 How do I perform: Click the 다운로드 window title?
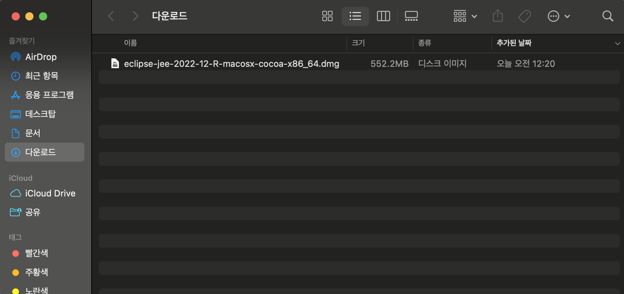tap(170, 16)
